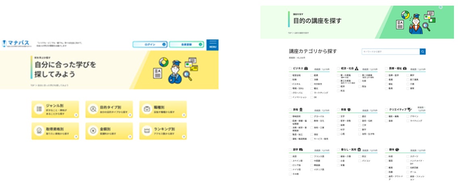Viewport: 458px width, 186px height.
Task: Click the 会員登録 button
Action: (186, 45)
